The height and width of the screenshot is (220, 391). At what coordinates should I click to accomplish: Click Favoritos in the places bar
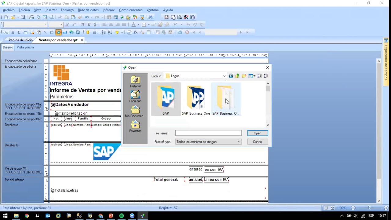135,127
